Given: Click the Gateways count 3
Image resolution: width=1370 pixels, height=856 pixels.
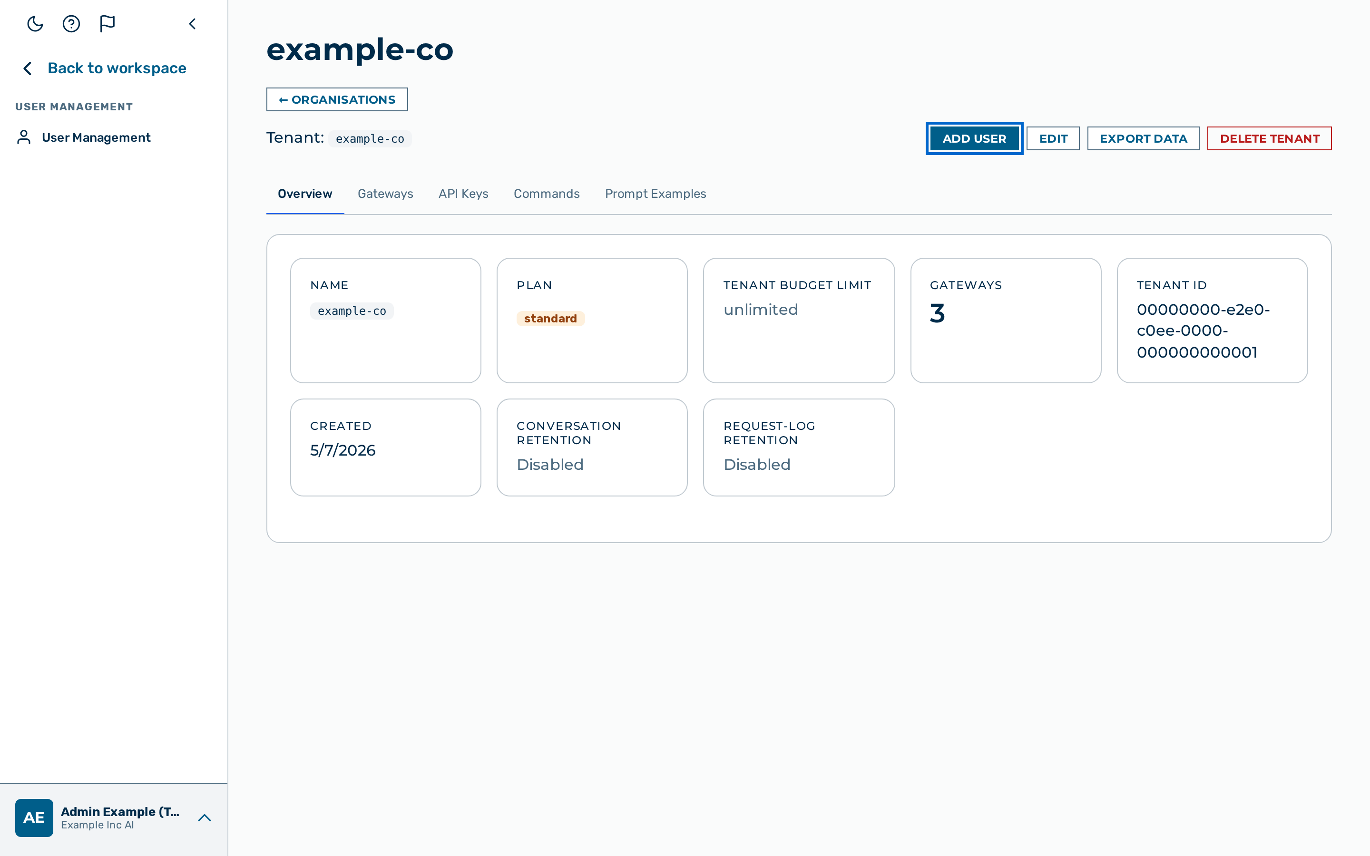Looking at the screenshot, I should pos(938,313).
